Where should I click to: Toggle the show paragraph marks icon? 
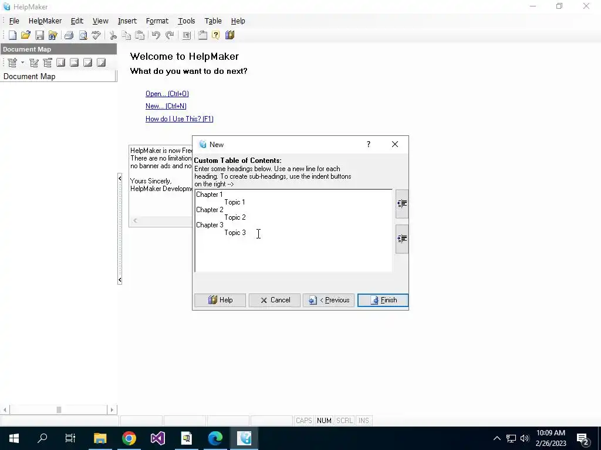[x=186, y=35]
